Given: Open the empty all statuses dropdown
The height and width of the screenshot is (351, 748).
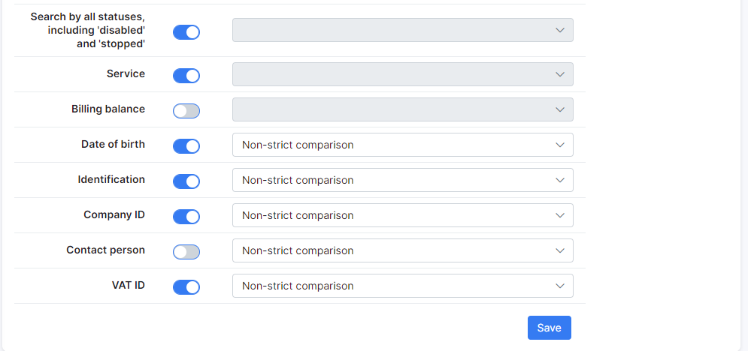Looking at the screenshot, I should (x=403, y=30).
